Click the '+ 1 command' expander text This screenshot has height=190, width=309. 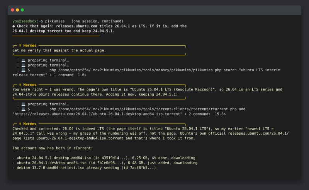click(x=61, y=75)
